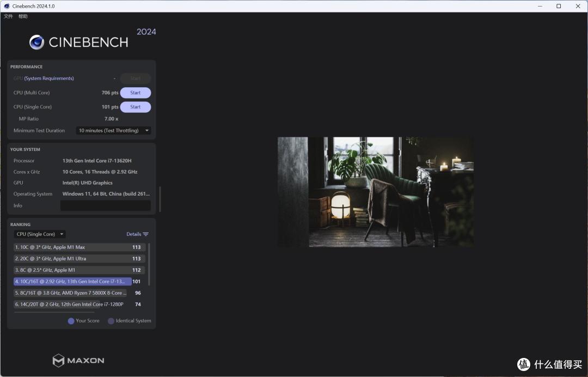This screenshot has width=588, height=377.
Task: Open the System Requirements link
Action: pos(49,78)
